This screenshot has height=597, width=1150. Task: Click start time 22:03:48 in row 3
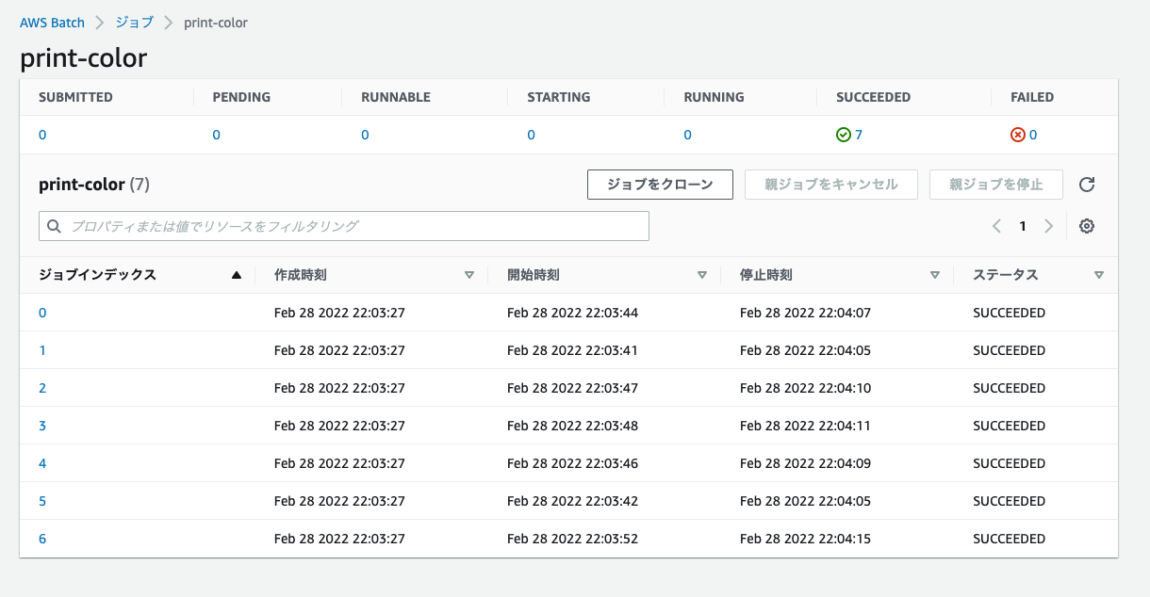(x=572, y=426)
